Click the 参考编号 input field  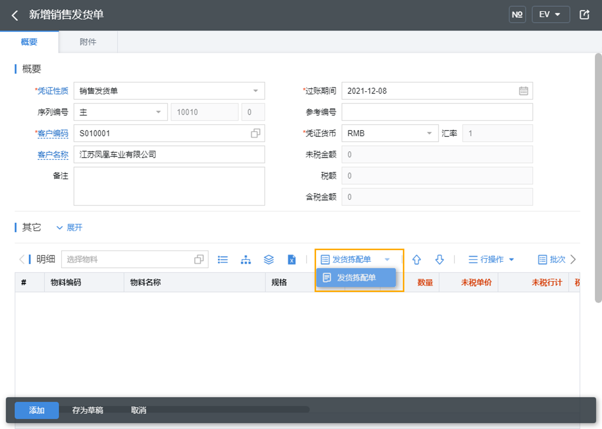437,112
